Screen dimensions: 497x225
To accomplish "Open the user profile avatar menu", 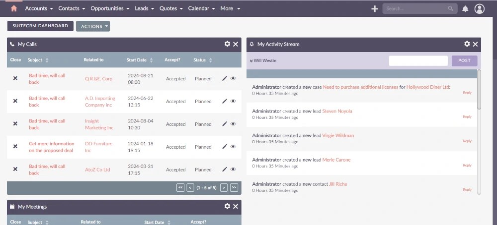I will 479,9.
